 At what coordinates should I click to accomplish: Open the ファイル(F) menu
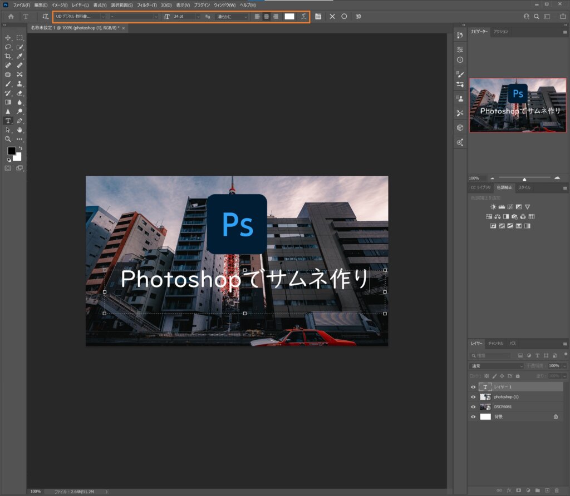tap(22, 5)
